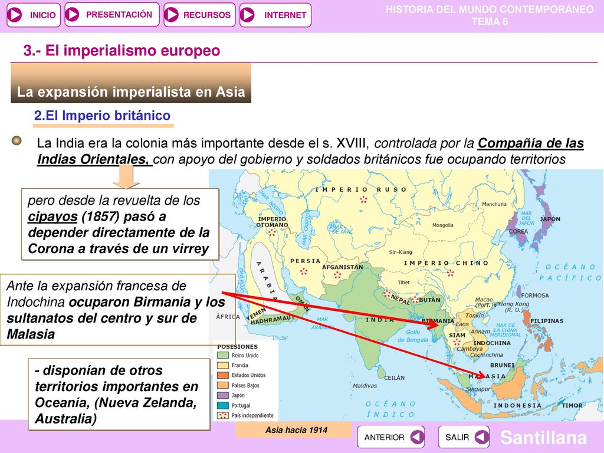604x453 pixels.
Task: Exit the presentation with SALIR
Action: [x=464, y=437]
